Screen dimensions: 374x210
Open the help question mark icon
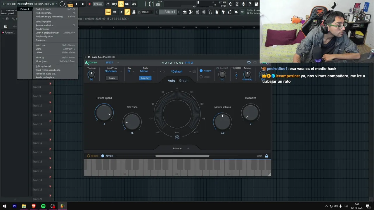coord(250,4)
